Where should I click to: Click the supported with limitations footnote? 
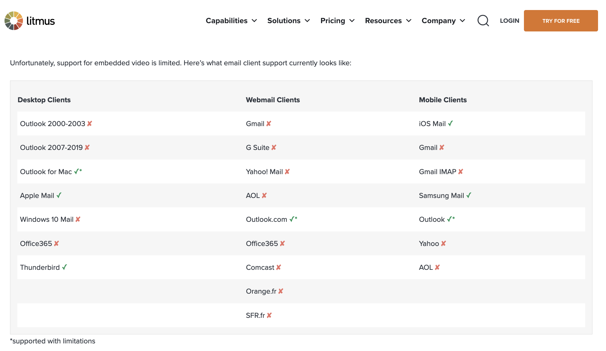pyautogui.click(x=53, y=341)
